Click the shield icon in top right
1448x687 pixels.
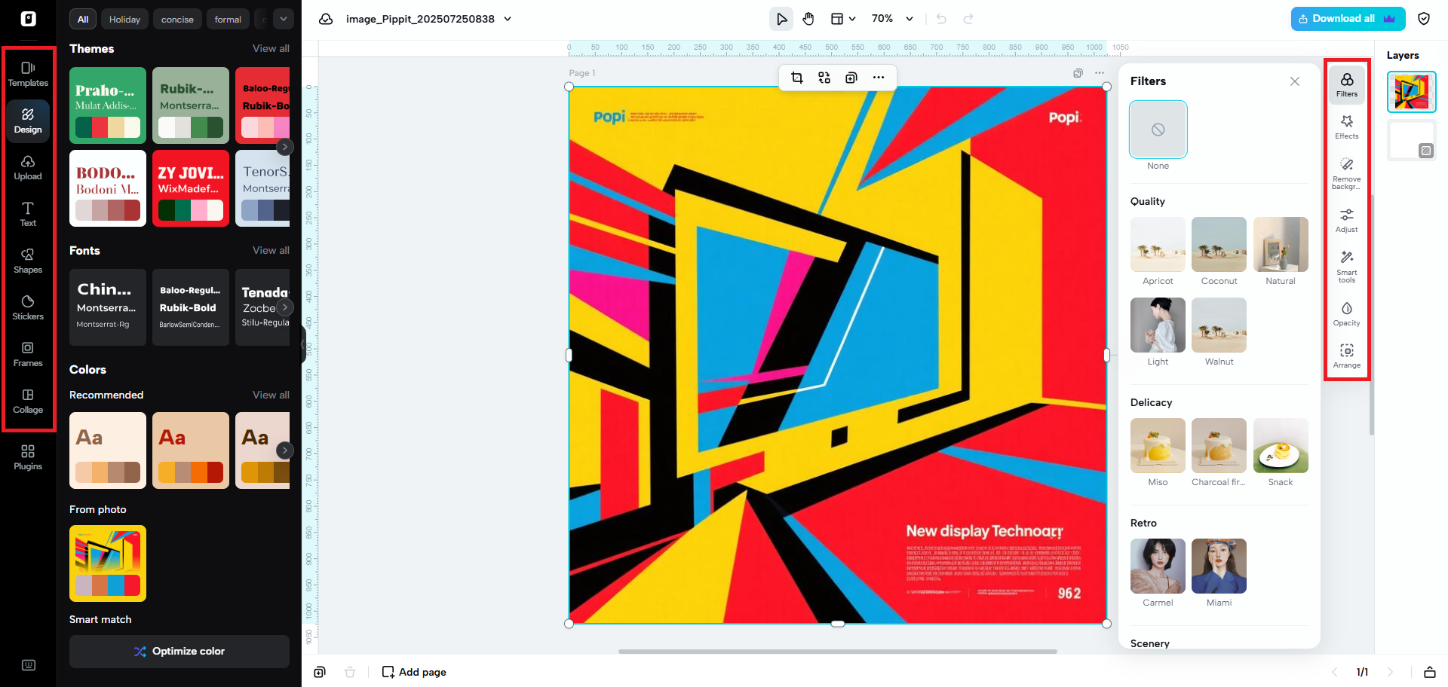pyautogui.click(x=1424, y=19)
